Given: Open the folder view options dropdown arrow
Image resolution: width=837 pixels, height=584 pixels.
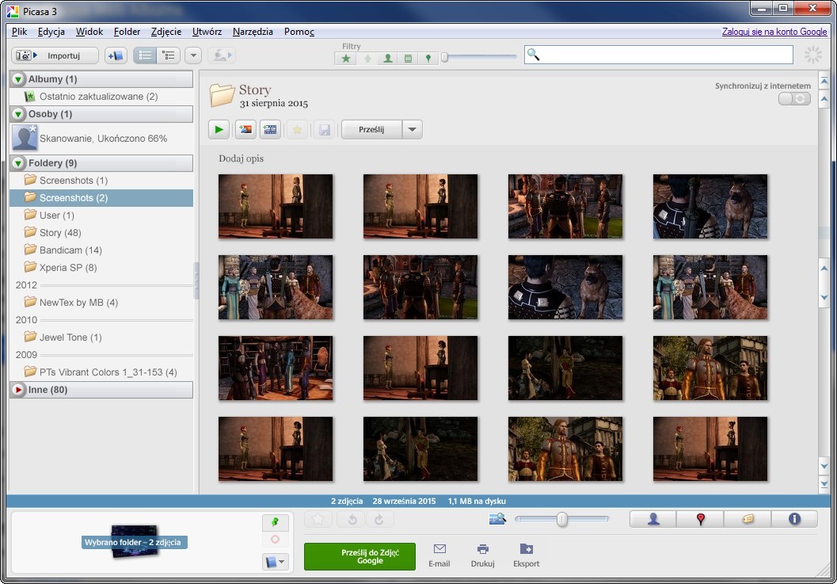Looking at the screenshot, I should 193,55.
